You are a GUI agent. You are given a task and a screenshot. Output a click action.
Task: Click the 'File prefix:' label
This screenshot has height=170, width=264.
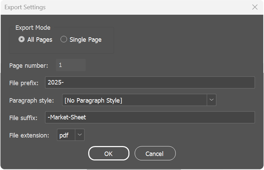[24, 83]
